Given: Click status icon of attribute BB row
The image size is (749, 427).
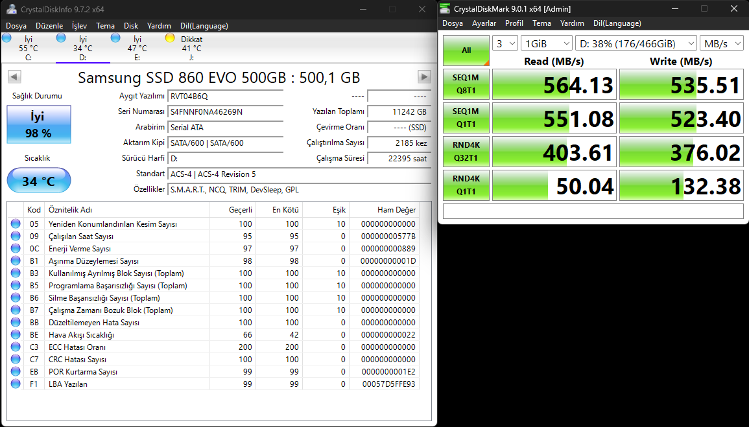Looking at the screenshot, I should [16, 323].
